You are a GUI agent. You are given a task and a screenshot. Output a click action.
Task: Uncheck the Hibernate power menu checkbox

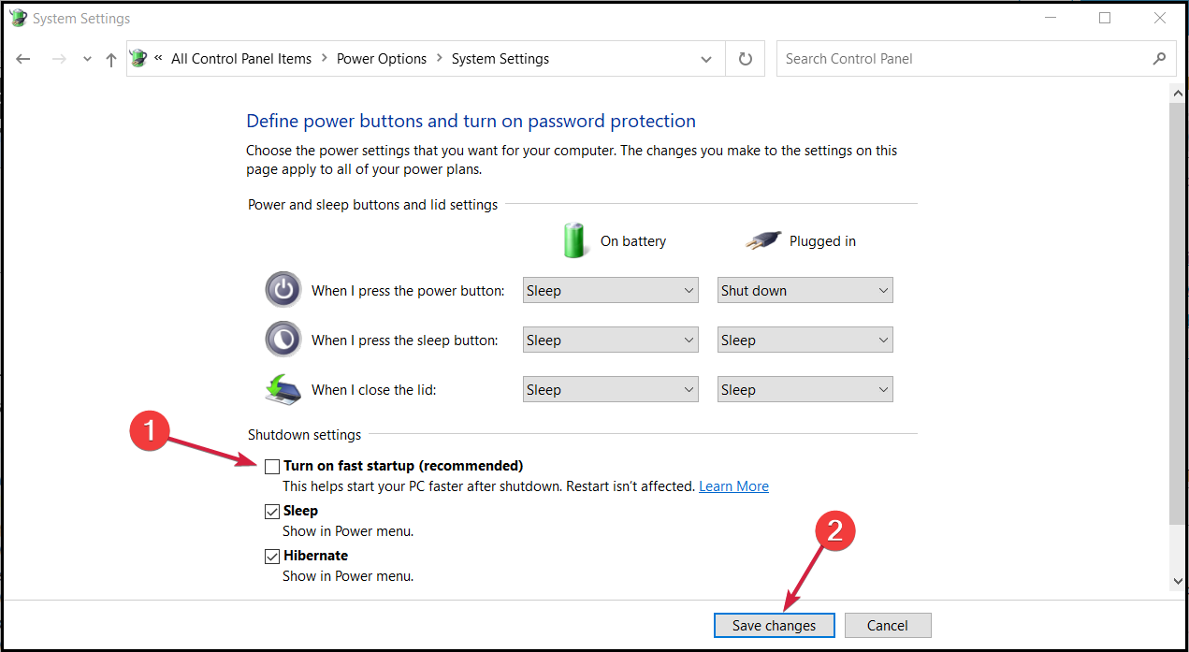272,556
